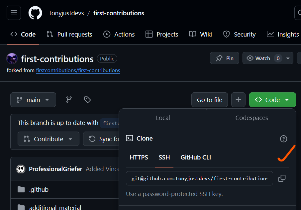Pin the repository with Pin button
Image resolution: width=301 pixels, height=210 pixels.
coord(225,58)
